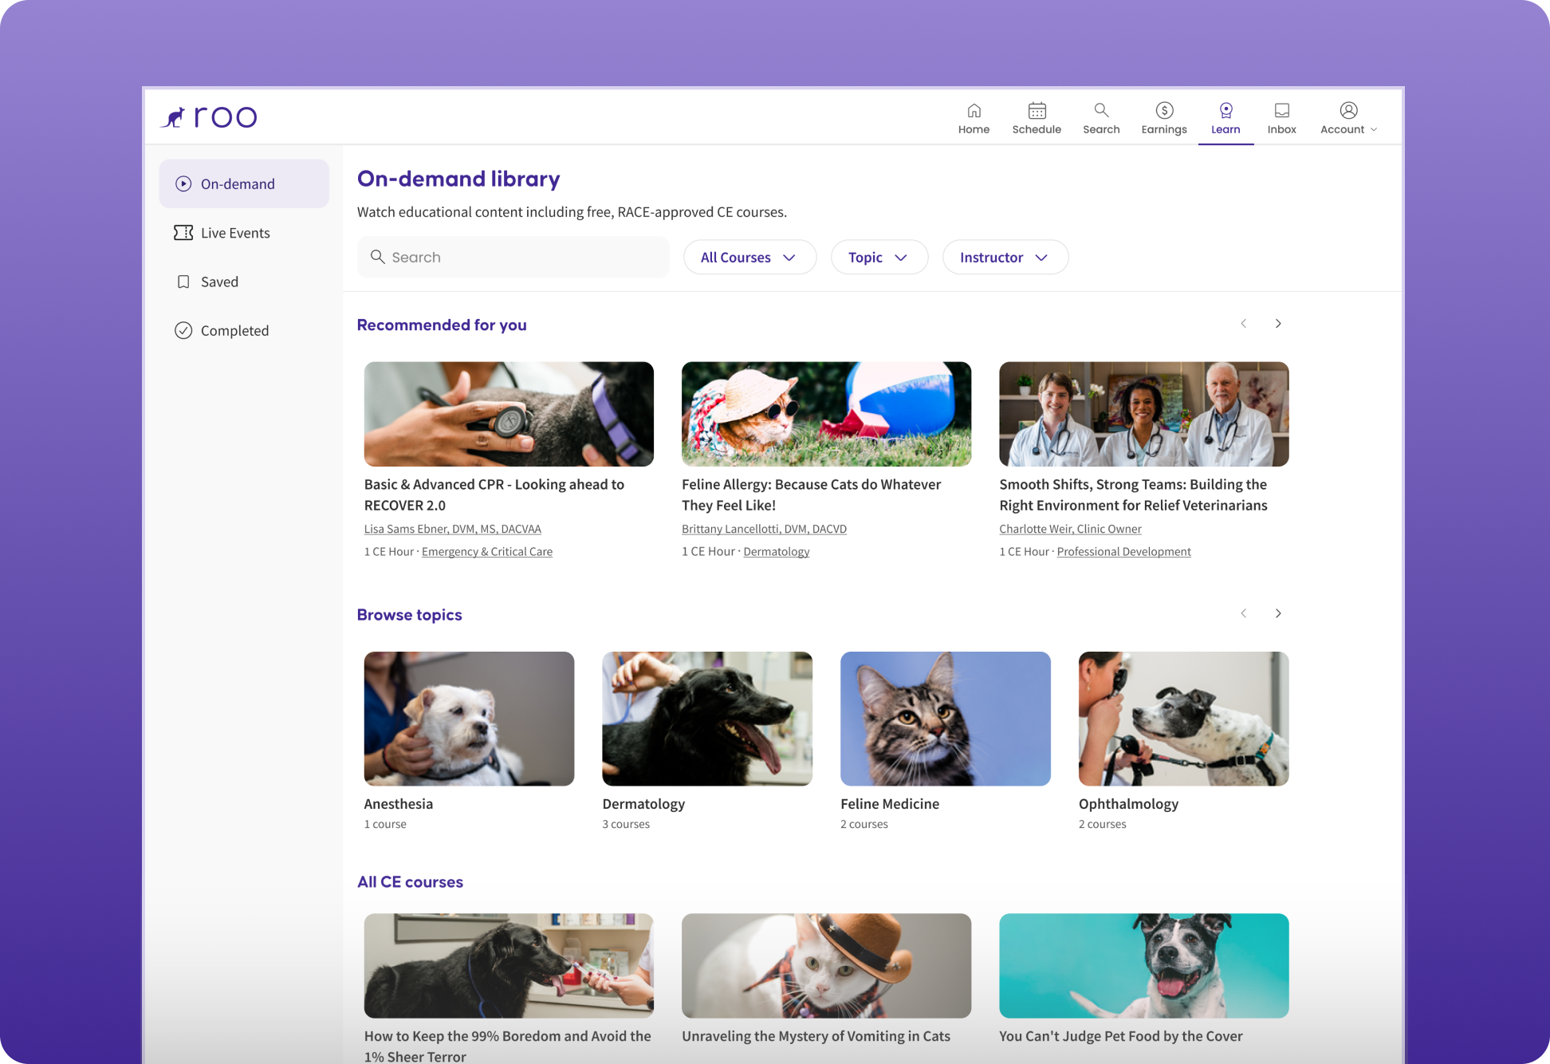Viewport: 1550px width, 1064px height.
Task: Follow the Dermatology topic link under Feline Allergy
Action: click(x=777, y=551)
